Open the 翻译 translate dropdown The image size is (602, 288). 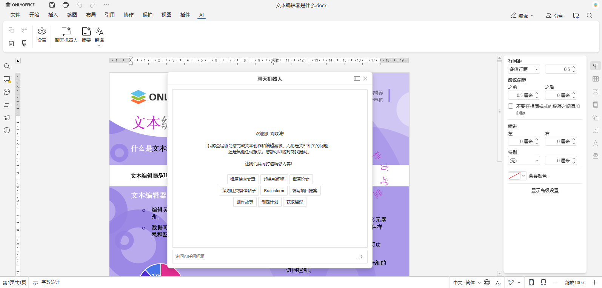(99, 37)
